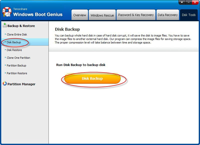Open the title bar dropdown arrow menu
This screenshot has width=200, height=145.
(x=182, y=2)
